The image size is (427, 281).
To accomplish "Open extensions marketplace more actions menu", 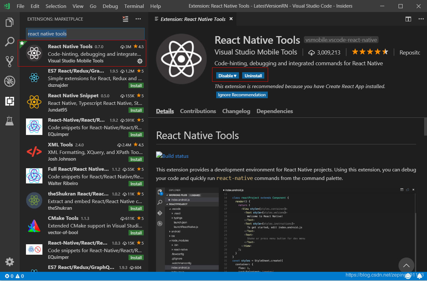I will tap(138, 19).
